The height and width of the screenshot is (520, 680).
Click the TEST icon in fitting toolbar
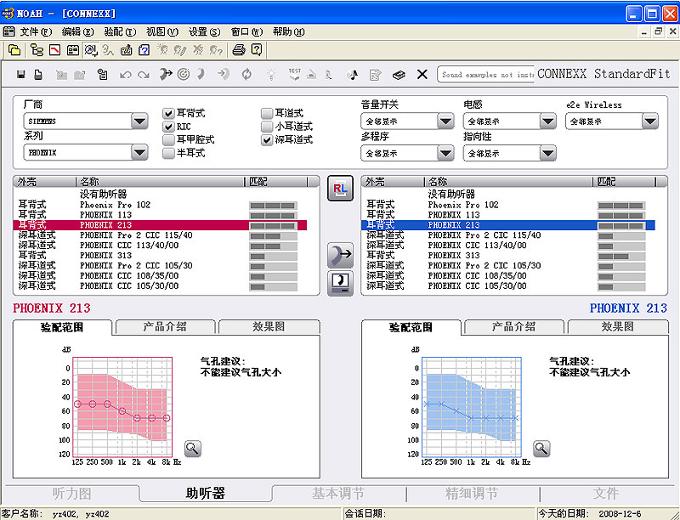294,74
